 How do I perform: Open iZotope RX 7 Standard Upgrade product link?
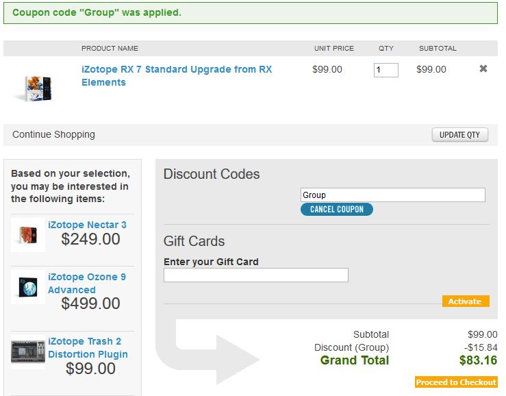click(x=176, y=76)
